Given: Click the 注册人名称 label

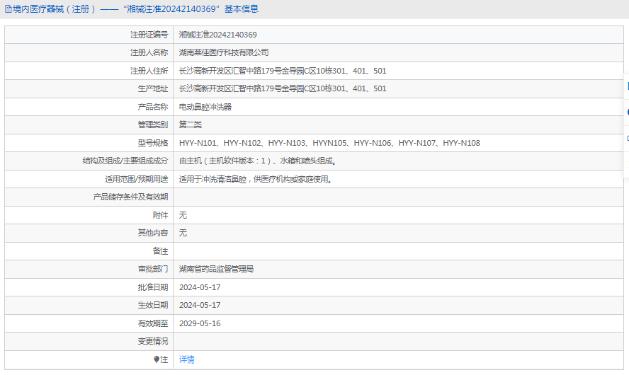Looking at the screenshot, I should click(x=149, y=52).
